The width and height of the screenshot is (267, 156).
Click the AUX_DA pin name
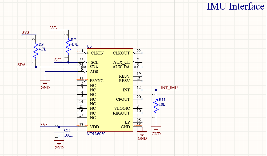121,67
